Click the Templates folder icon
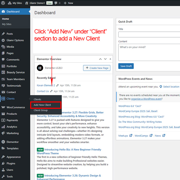 pos(3,148)
